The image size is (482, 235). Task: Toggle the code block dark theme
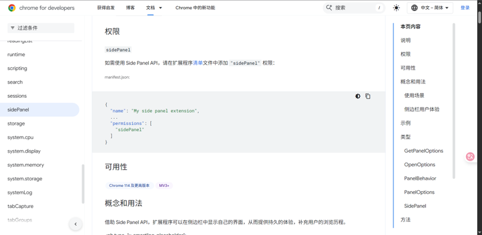click(x=358, y=96)
